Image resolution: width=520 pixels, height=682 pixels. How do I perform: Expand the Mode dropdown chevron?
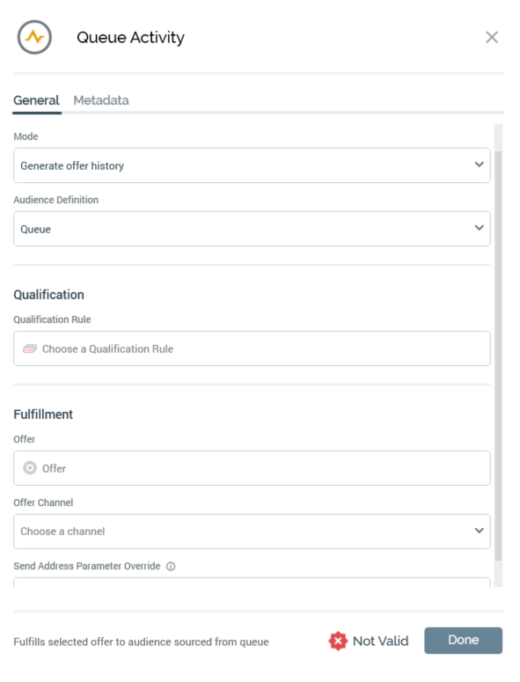pyautogui.click(x=480, y=165)
